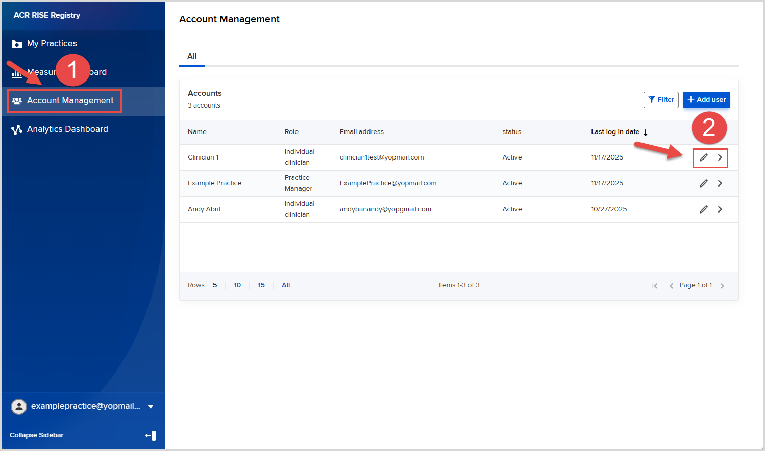Click the Name column header
This screenshot has height=451, width=765.
click(x=197, y=132)
